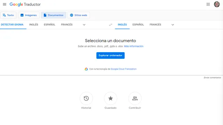Expand the source languages dropdown

click(x=84, y=25)
